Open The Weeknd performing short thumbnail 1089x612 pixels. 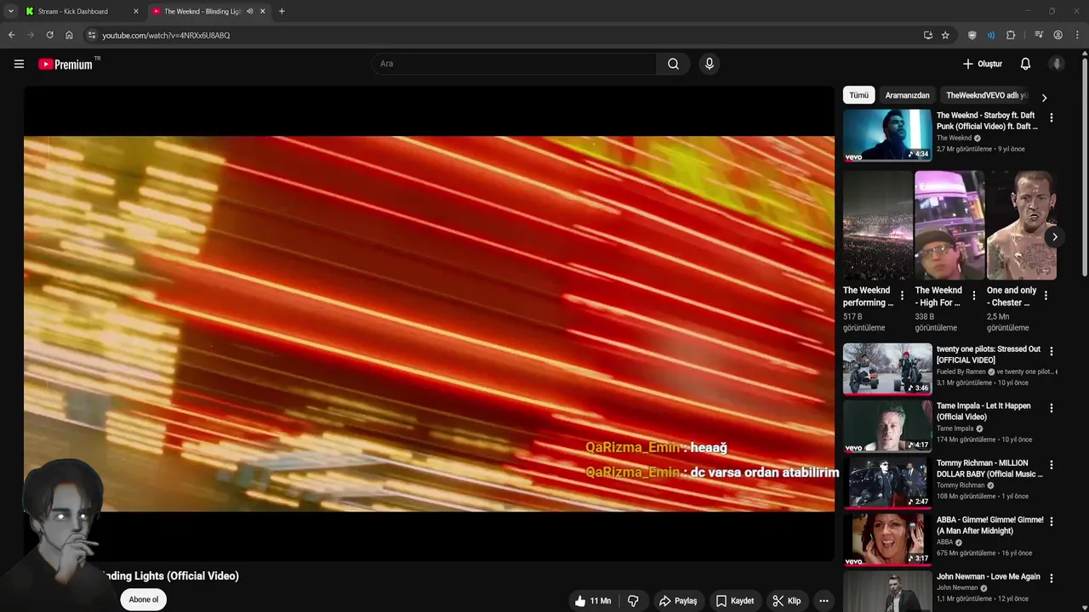(x=877, y=225)
